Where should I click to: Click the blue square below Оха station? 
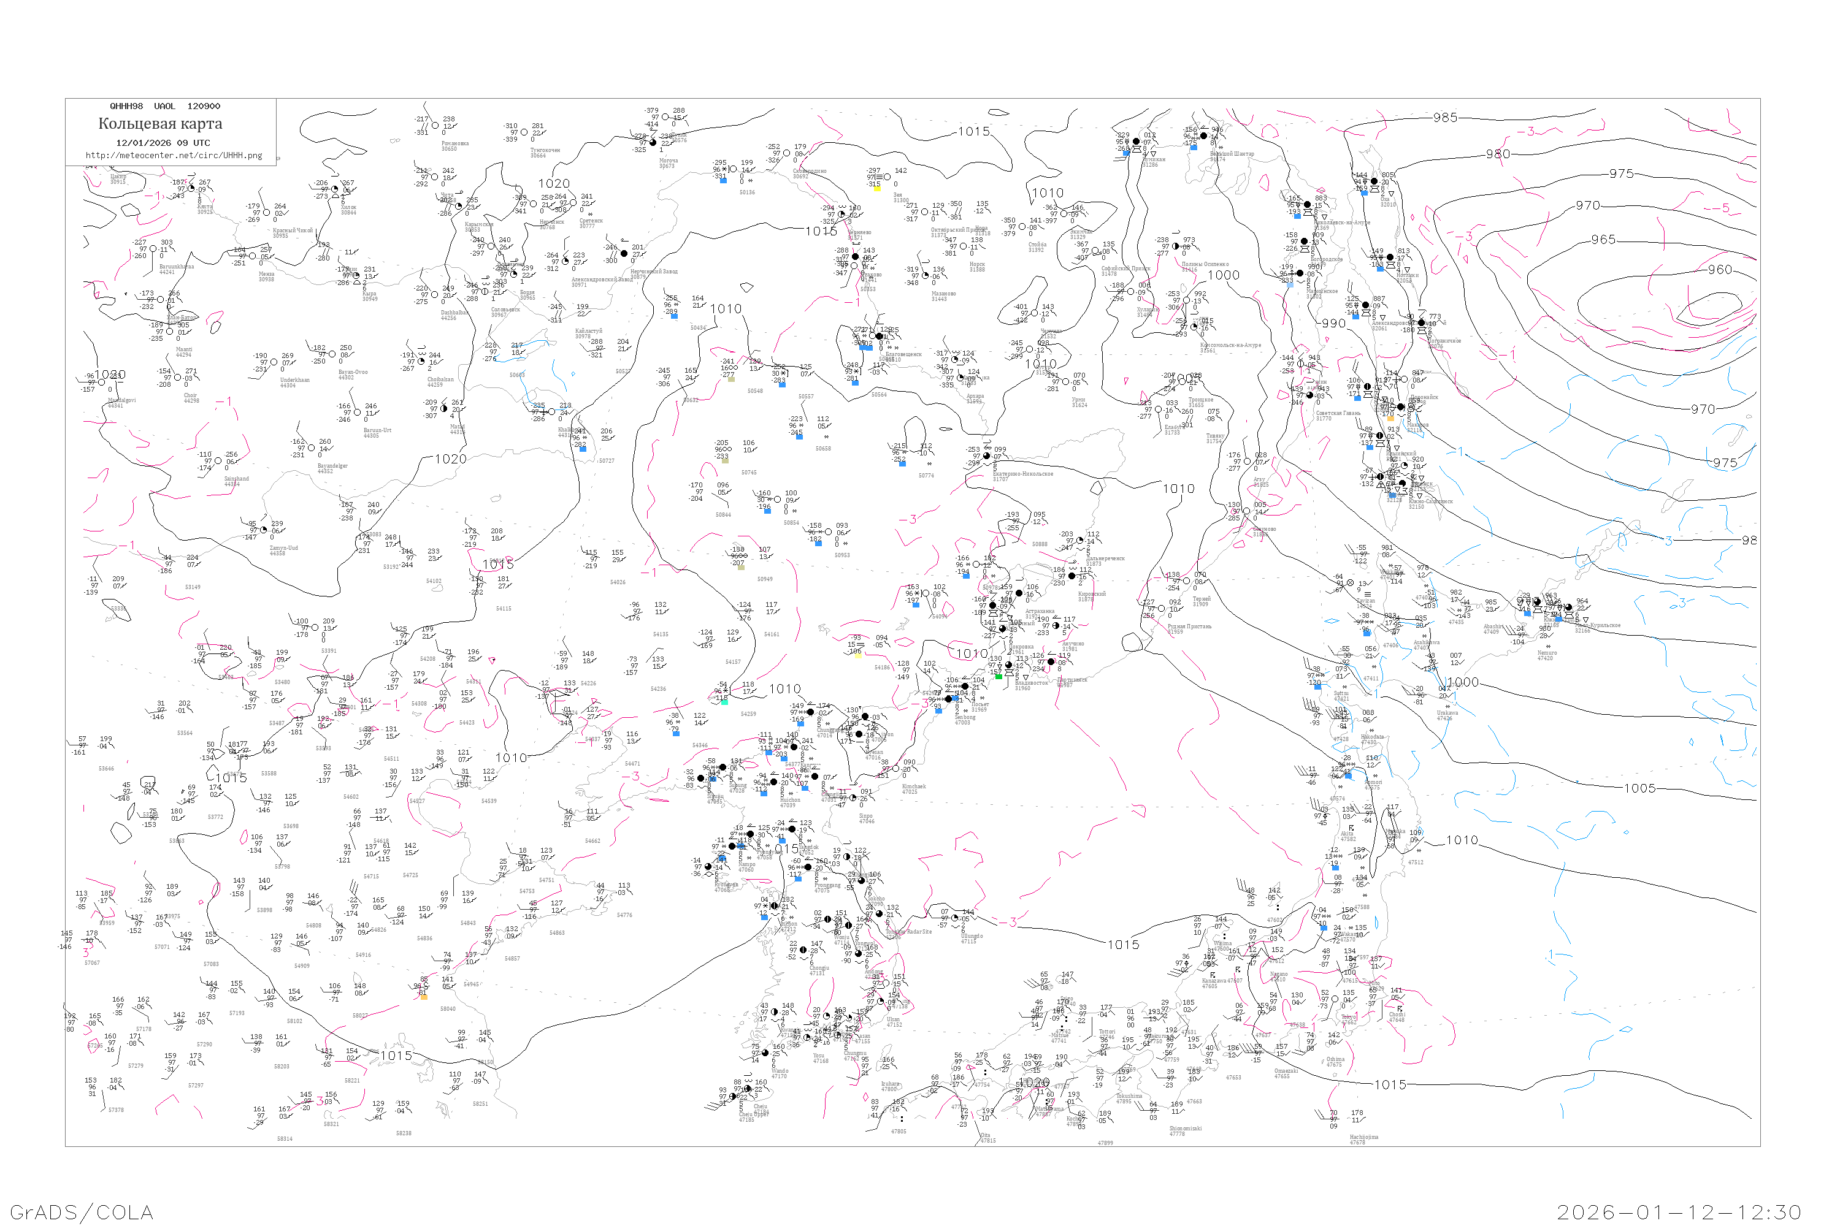1364,192
